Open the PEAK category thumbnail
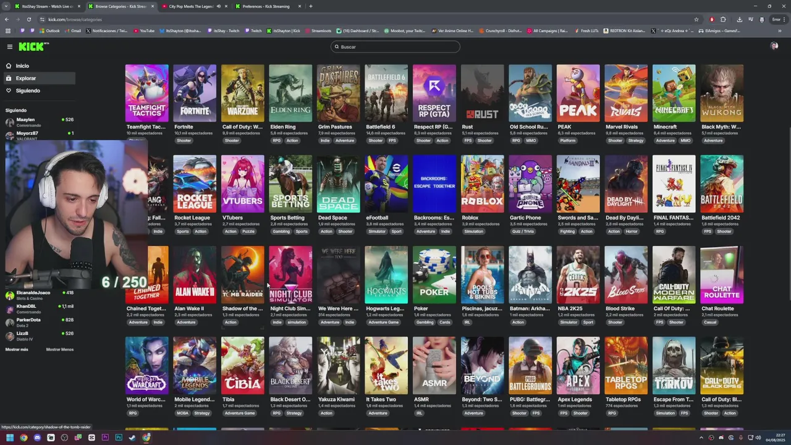This screenshot has width=791, height=445. (x=578, y=93)
